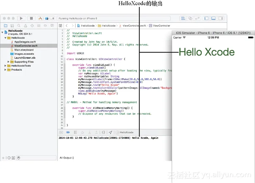The height and width of the screenshot is (183, 255).
Task: Open the Issue navigator warning triangle icon
Action: pyautogui.click(x=26, y=26)
